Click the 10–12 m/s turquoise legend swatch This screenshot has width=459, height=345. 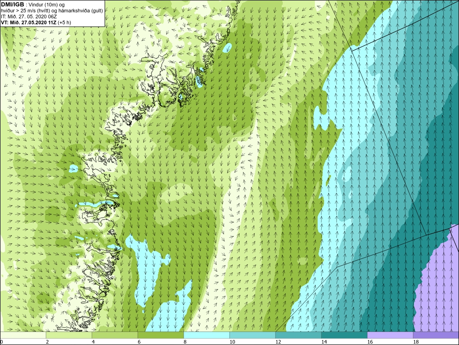[x=252, y=335]
